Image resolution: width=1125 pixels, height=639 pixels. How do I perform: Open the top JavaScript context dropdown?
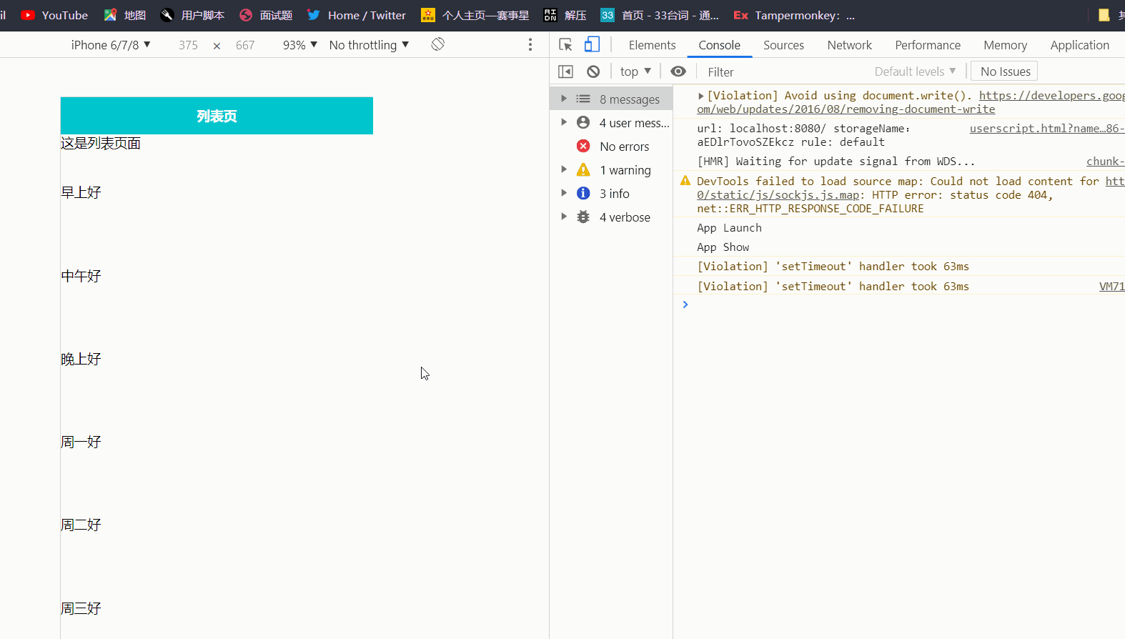(635, 71)
